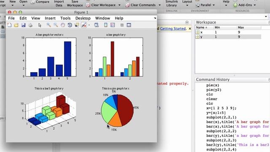Click the Open File folder icon
The width and height of the screenshot is (270, 152).
click(16, 25)
